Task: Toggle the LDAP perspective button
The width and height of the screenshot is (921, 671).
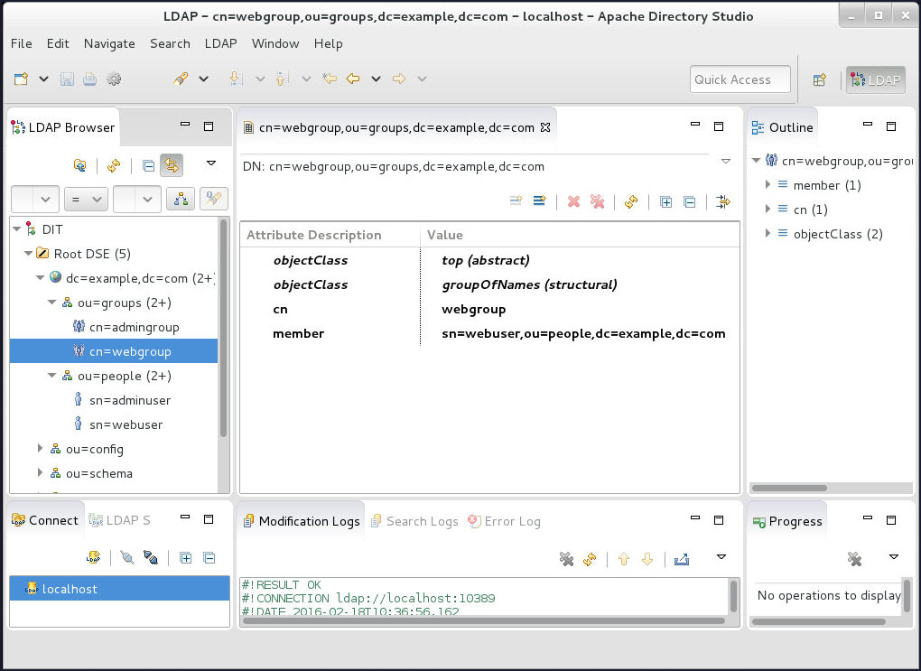Action: click(875, 79)
